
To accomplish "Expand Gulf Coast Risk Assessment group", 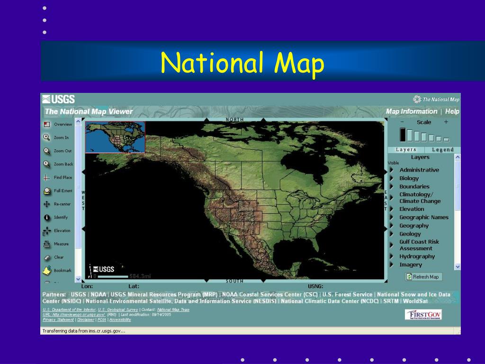I will pos(392,245).
